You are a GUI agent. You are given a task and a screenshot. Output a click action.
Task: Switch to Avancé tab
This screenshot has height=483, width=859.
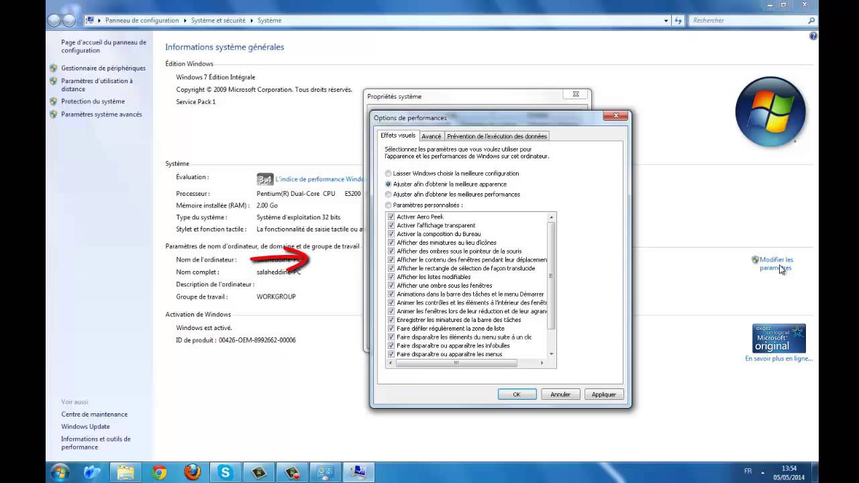[432, 136]
